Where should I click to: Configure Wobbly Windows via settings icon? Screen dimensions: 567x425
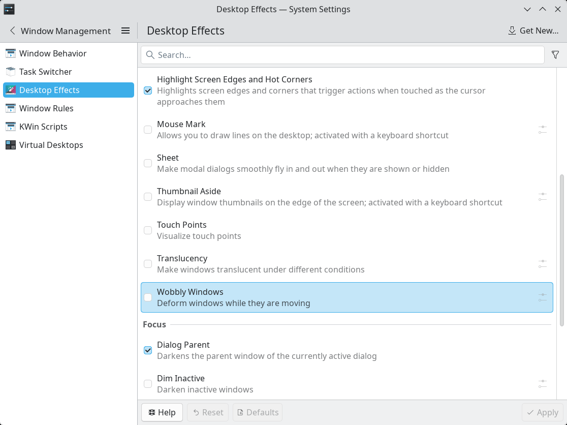[542, 297]
